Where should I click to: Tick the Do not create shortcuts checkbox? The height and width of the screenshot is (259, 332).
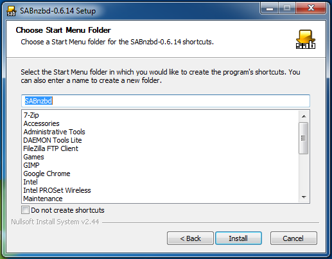click(x=25, y=210)
